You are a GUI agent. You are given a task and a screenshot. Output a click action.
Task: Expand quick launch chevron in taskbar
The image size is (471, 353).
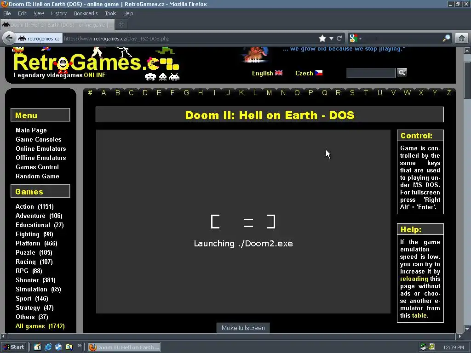point(79,346)
